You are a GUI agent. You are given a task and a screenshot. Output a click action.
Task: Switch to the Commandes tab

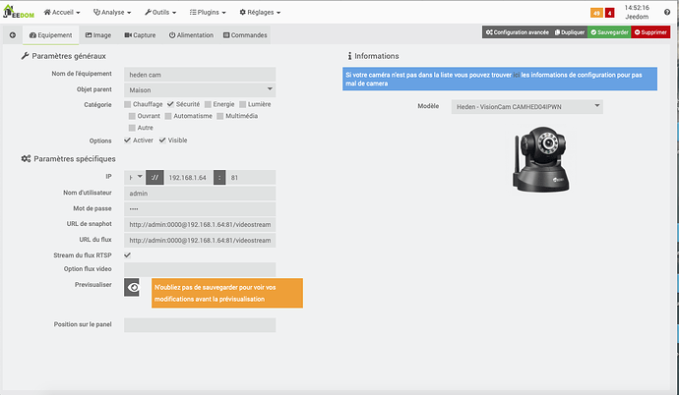pyautogui.click(x=245, y=35)
